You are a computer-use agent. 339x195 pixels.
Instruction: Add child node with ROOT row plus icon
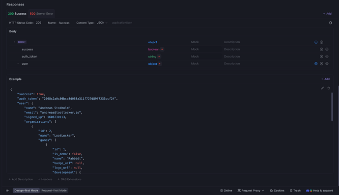pos(321,42)
